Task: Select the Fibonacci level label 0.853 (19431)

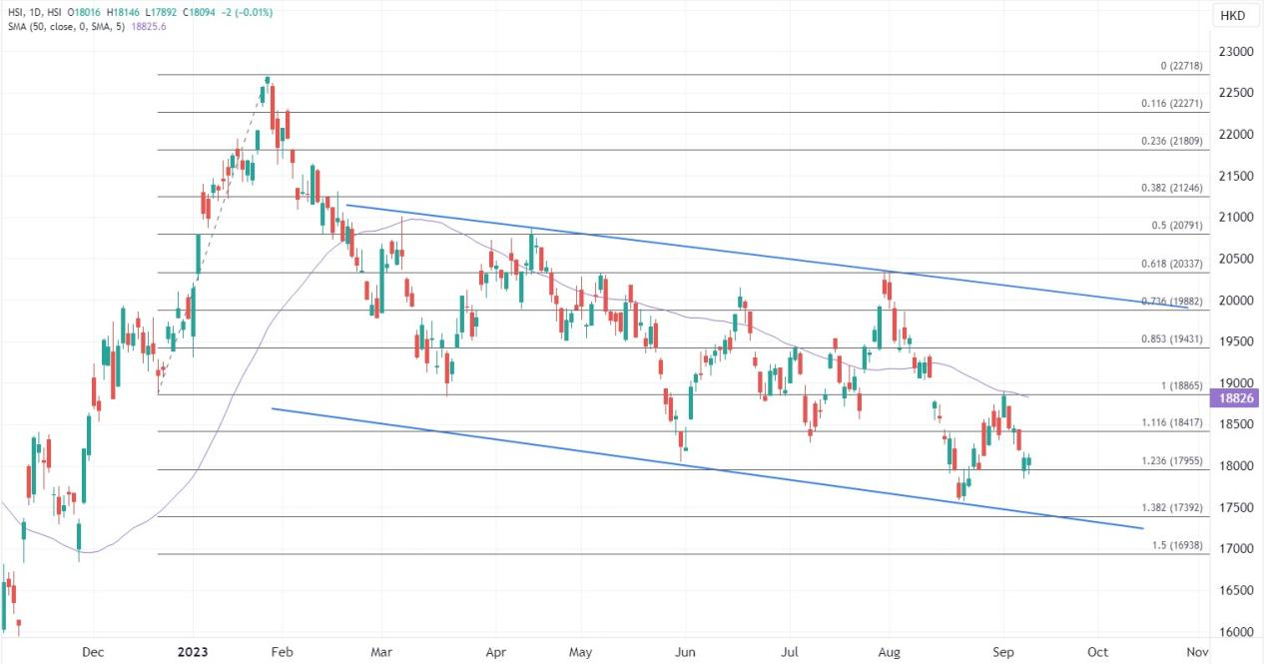Action: (x=1170, y=339)
